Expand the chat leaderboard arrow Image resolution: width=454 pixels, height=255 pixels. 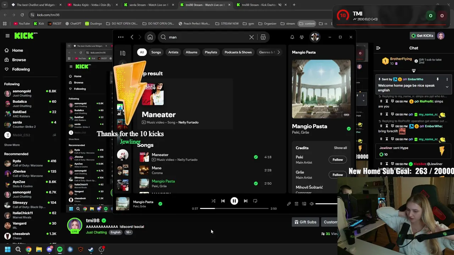coord(414,71)
